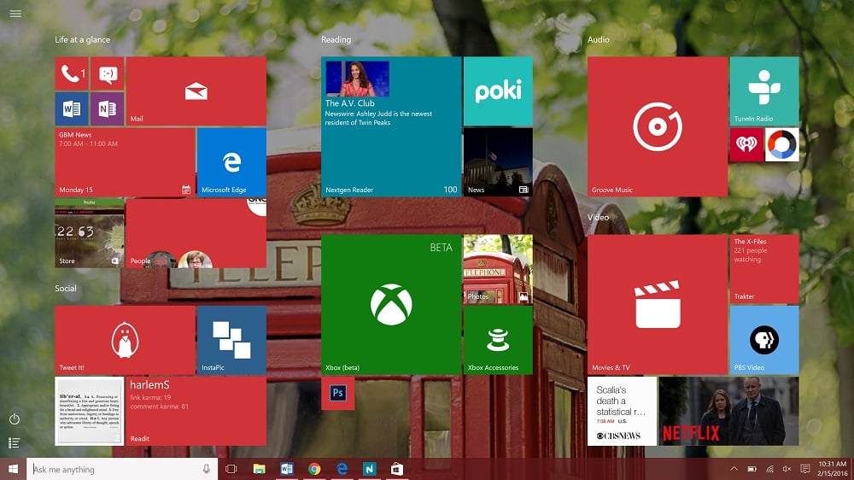
Task: Launch the Photoshop tile
Action: pyautogui.click(x=337, y=393)
